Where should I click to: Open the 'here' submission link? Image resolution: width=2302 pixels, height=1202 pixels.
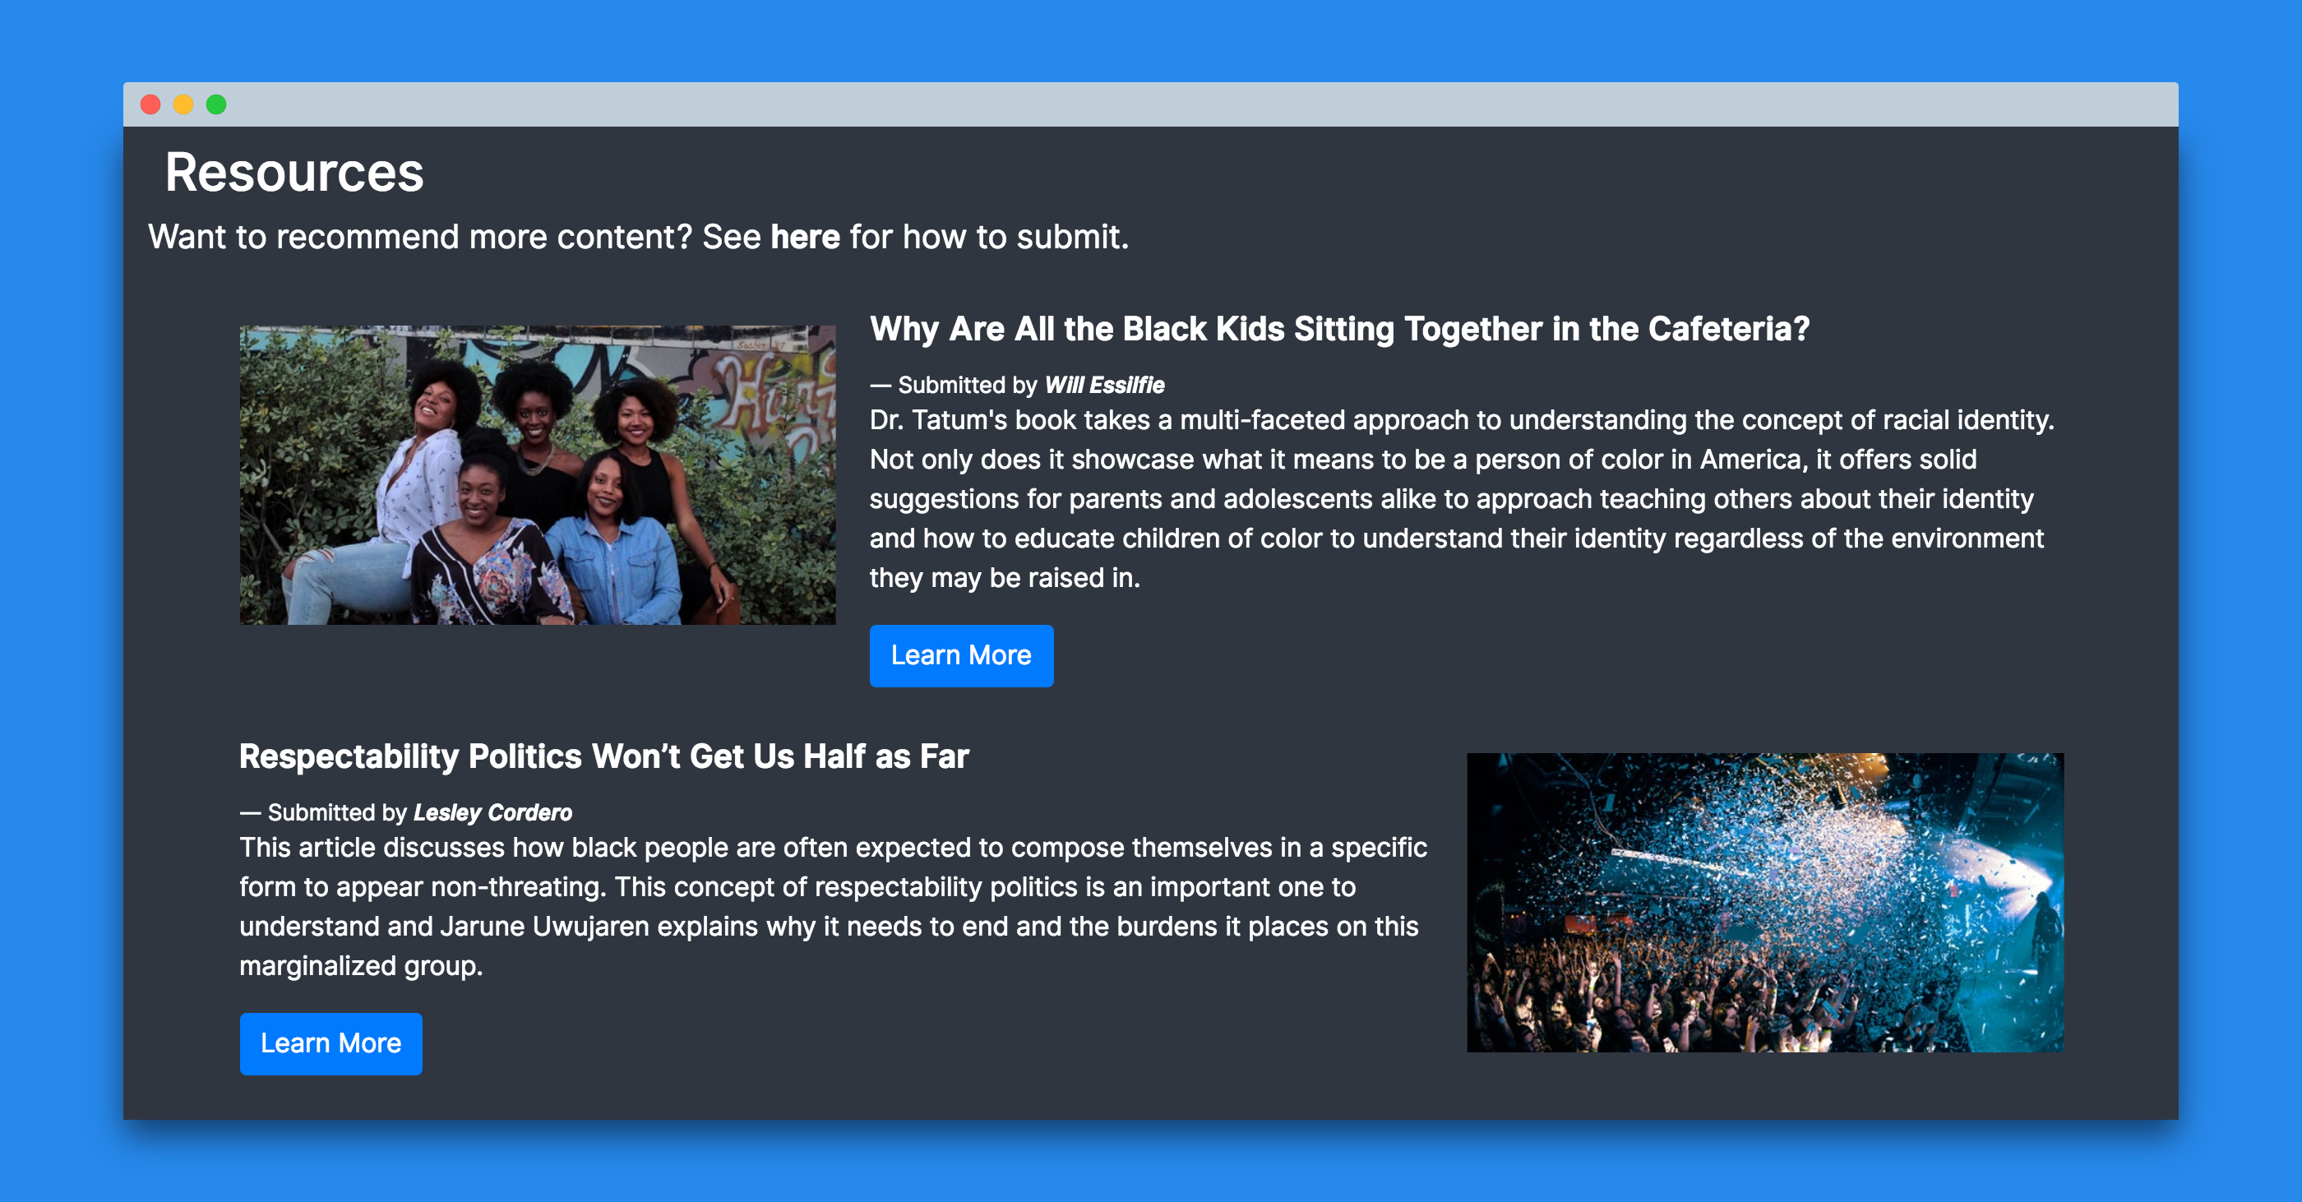(x=804, y=237)
